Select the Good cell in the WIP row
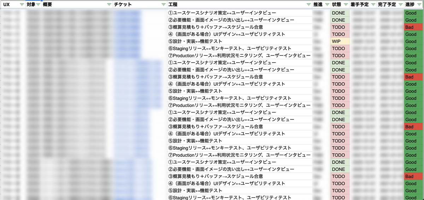This screenshot has height=200, width=424. 413,41
